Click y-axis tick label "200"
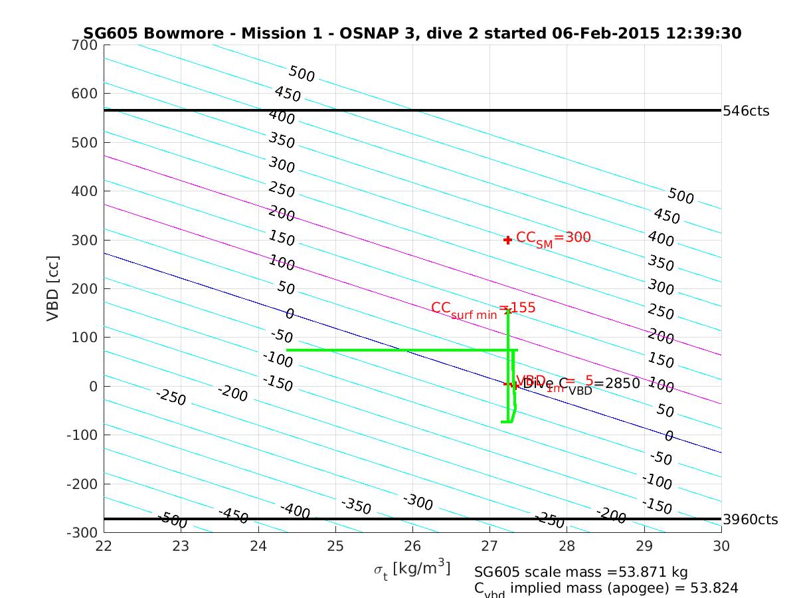 [x=86, y=288]
